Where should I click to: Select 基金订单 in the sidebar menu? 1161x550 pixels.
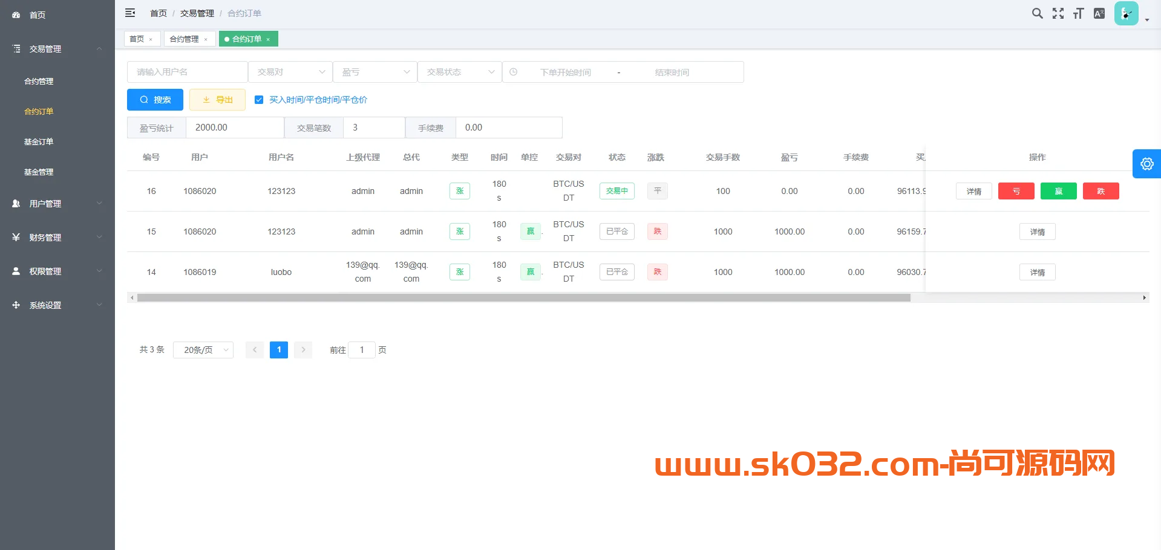point(39,141)
